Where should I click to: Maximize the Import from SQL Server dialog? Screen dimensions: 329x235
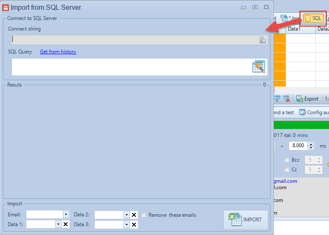255,7
